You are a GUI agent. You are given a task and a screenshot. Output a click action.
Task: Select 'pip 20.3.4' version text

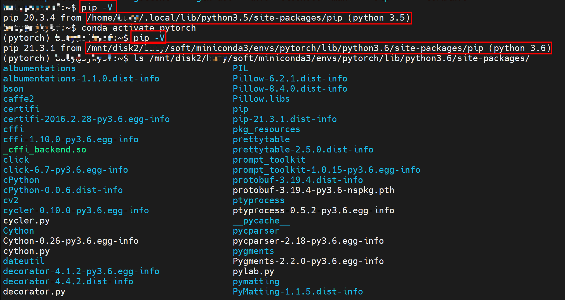(x=29, y=18)
